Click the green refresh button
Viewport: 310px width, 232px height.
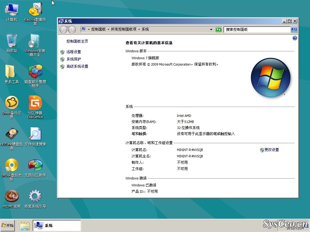click(219, 30)
